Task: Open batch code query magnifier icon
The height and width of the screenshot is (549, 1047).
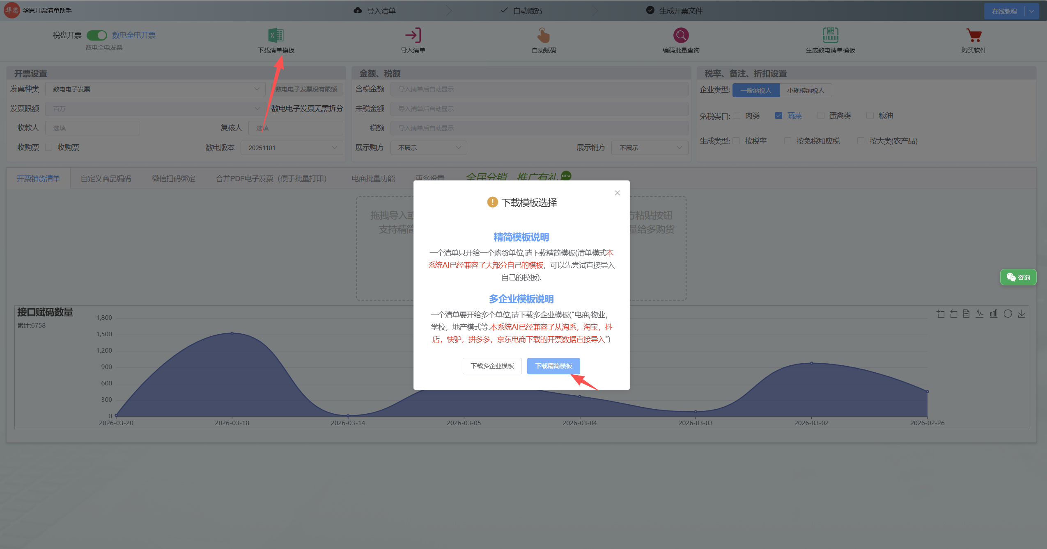Action: tap(681, 36)
